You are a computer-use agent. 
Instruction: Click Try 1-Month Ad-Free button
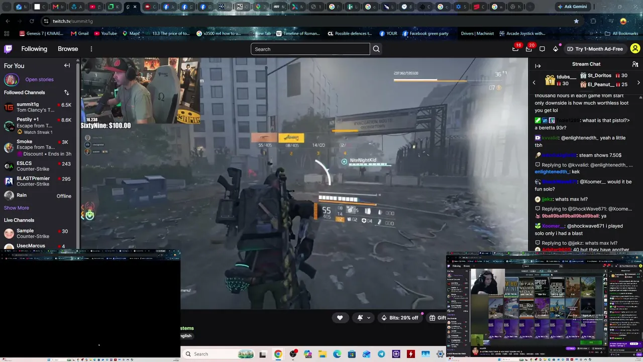click(x=595, y=49)
